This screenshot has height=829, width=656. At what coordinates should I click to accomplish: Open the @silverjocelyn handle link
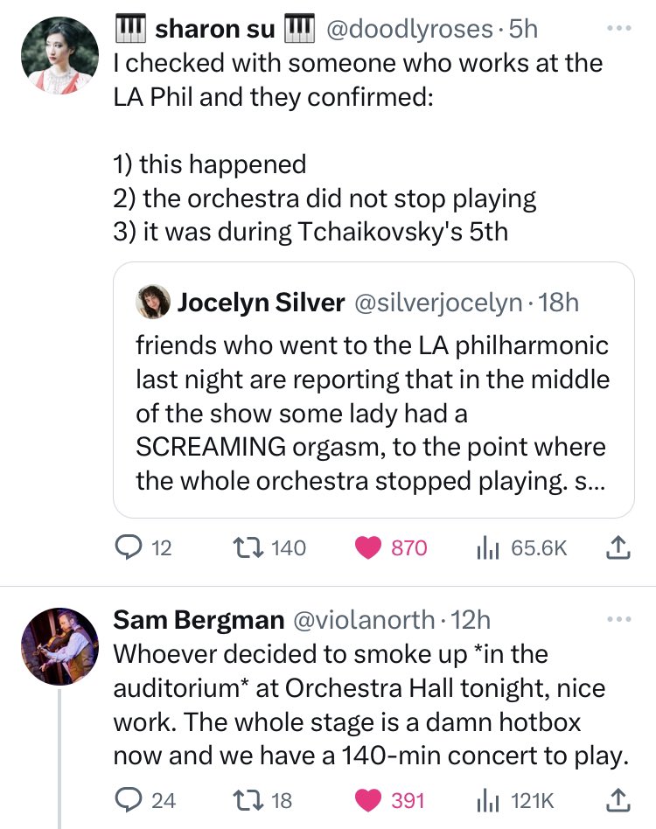[437, 303]
